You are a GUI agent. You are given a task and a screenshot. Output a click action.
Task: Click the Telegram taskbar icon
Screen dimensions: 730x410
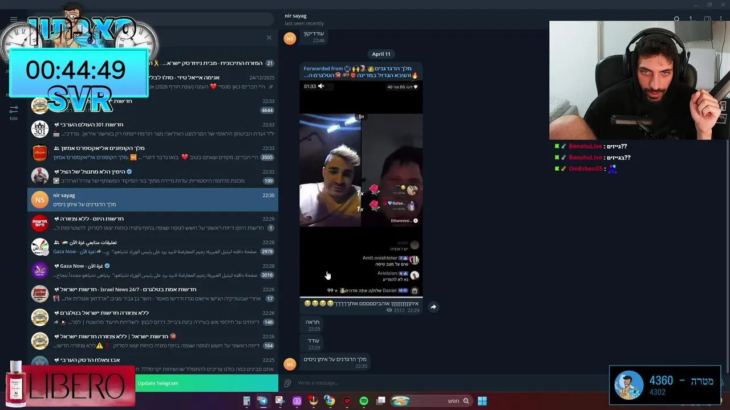point(263,401)
